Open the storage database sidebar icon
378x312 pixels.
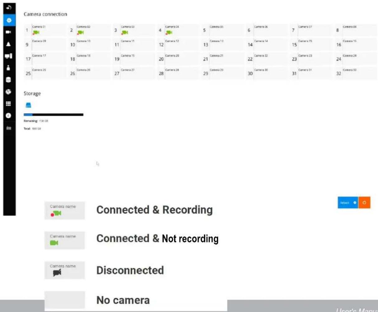[9, 80]
